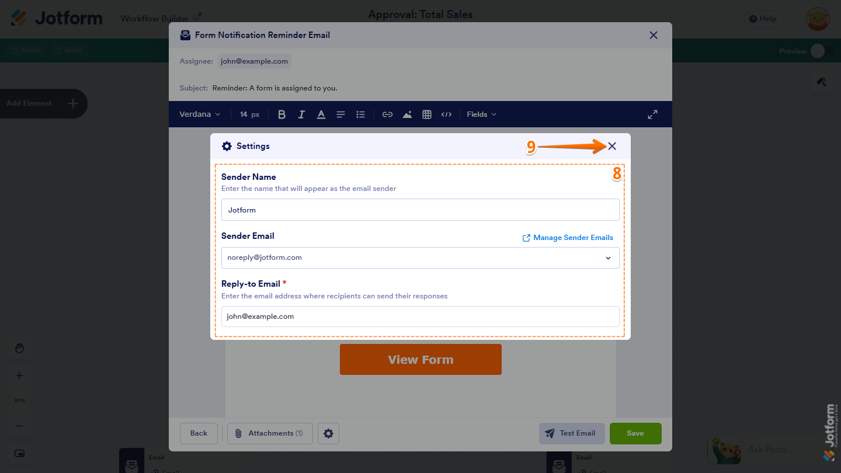
Task: Zoom in with the plus icon
Action: (x=19, y=375)
